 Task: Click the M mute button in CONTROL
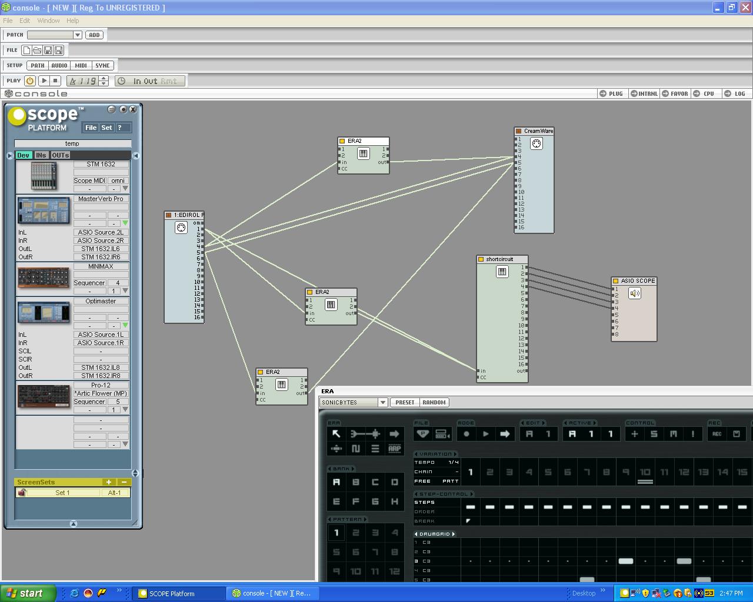673,434
